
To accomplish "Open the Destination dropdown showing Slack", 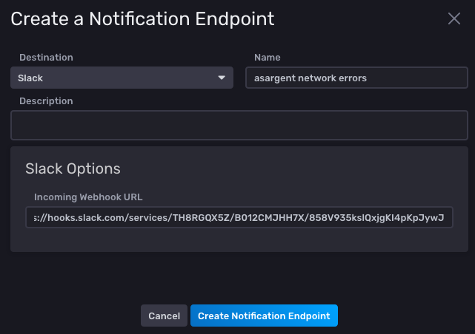I will pos(122,78).
